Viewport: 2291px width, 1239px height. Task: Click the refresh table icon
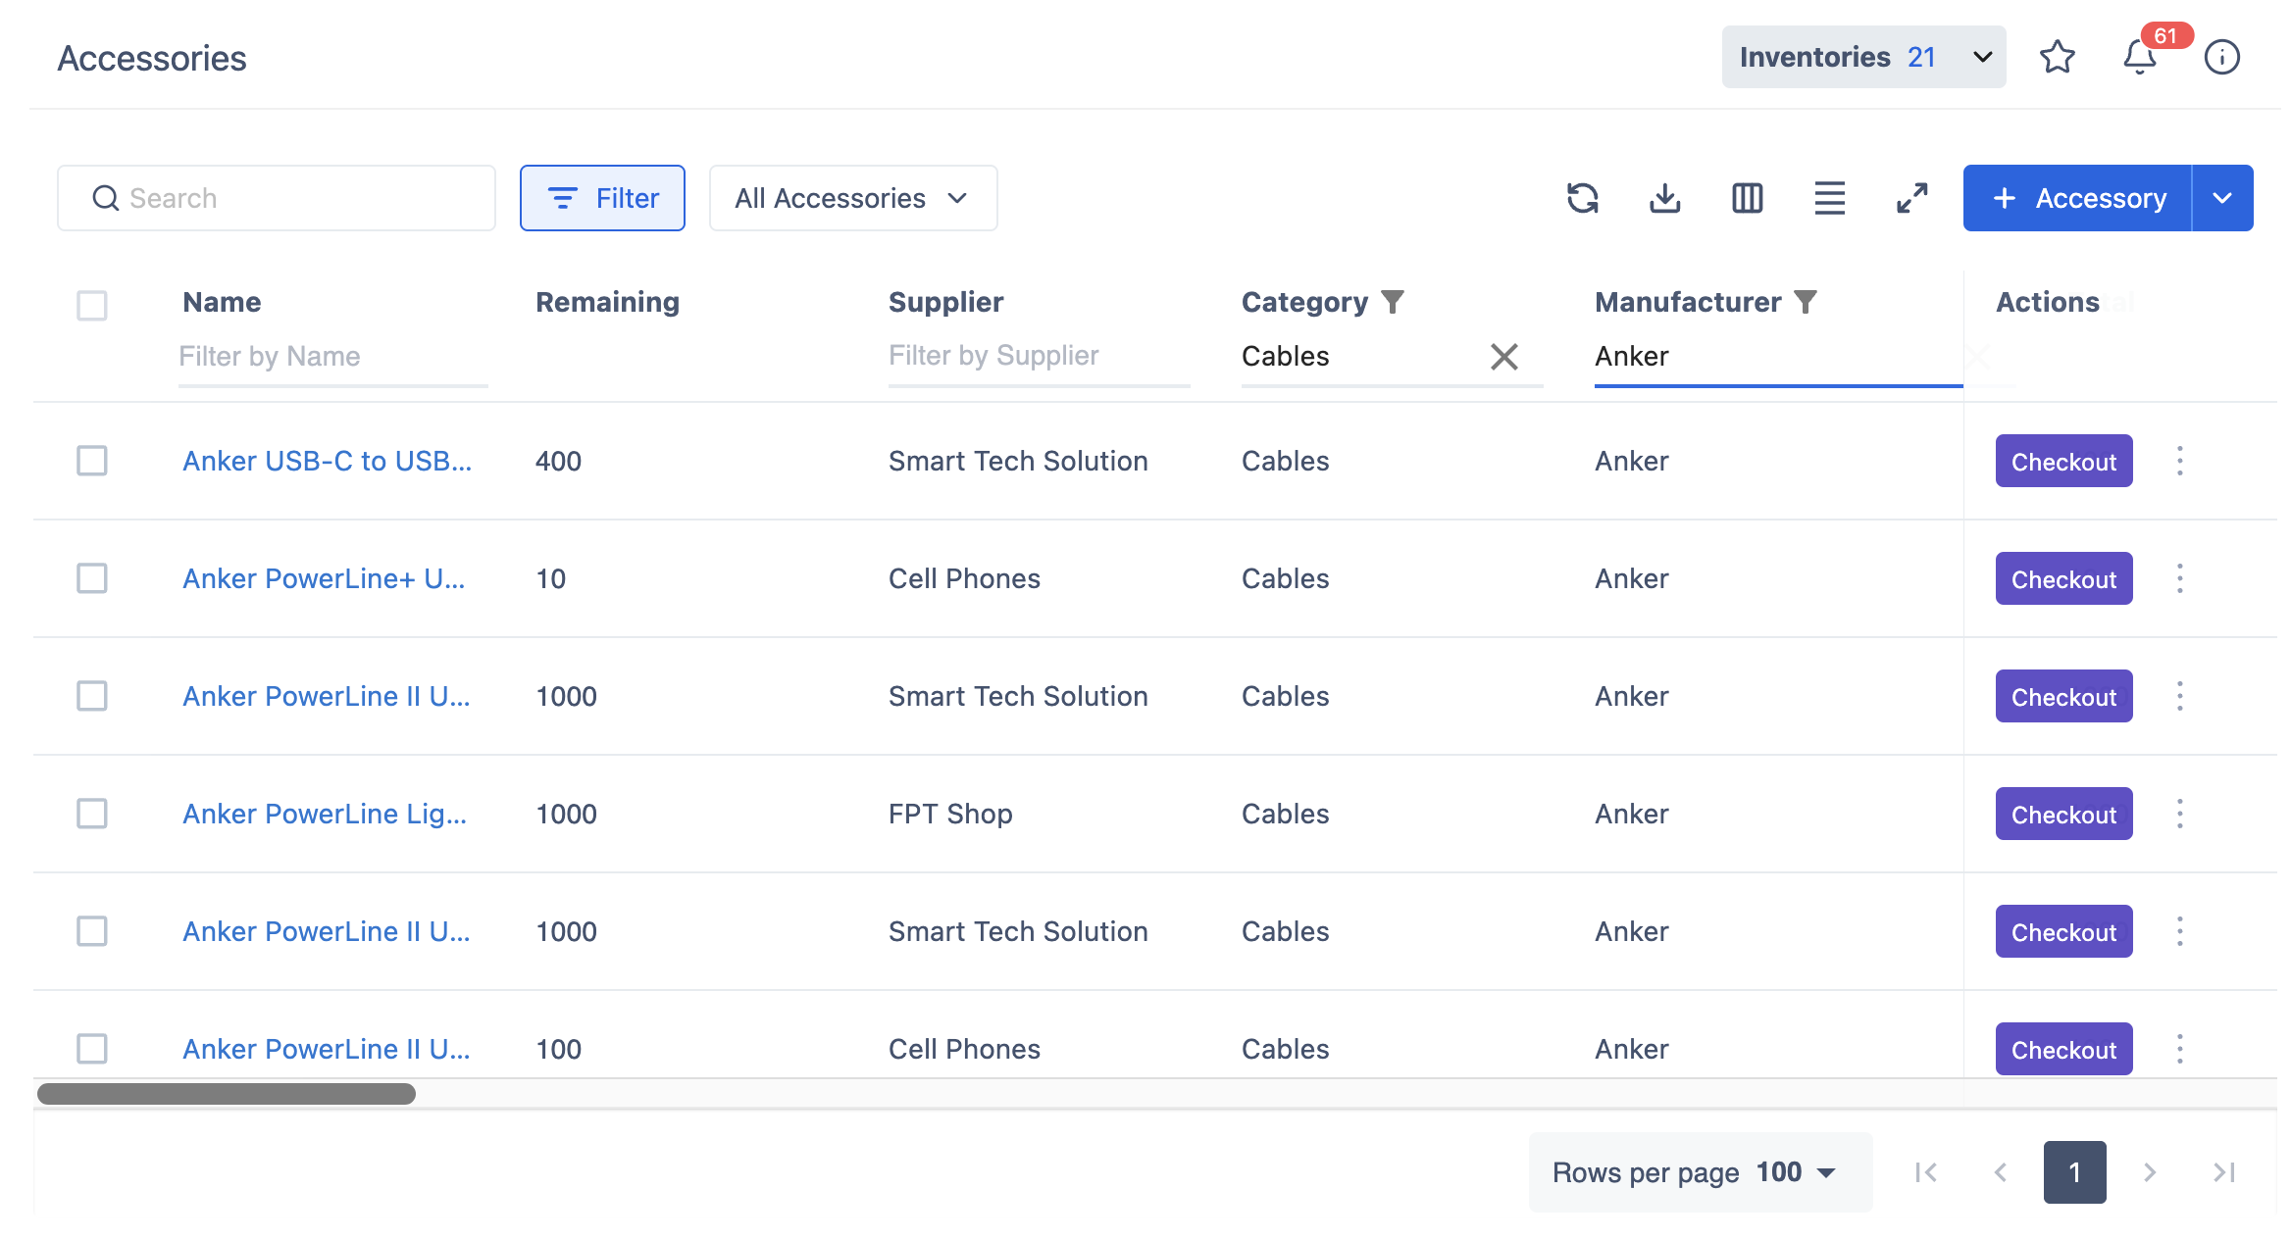click(x=1582, y=198)
